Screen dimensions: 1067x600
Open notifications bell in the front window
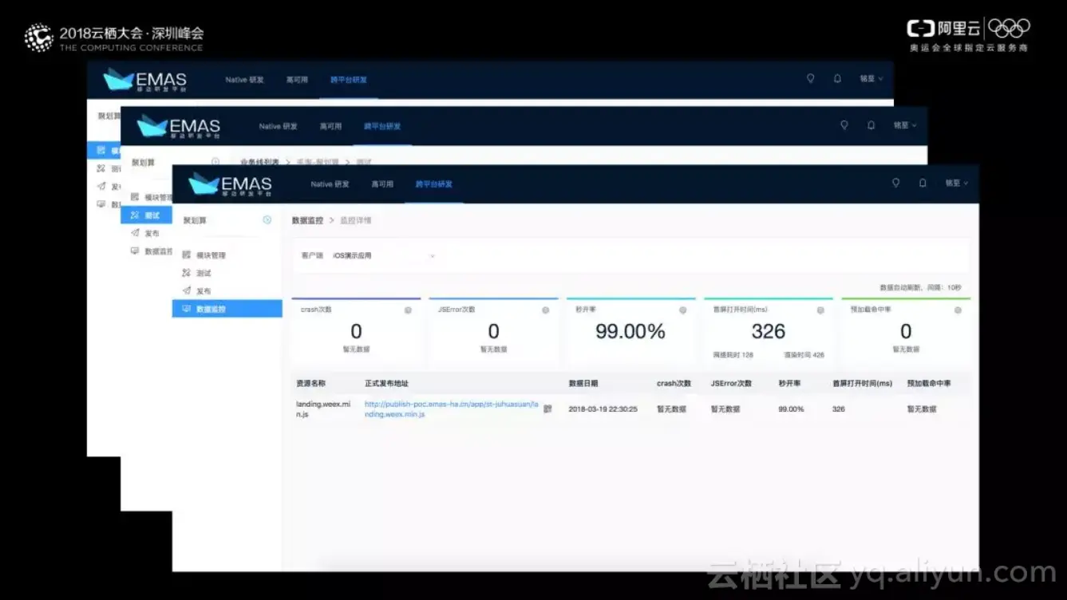click(x=923, y=183)
